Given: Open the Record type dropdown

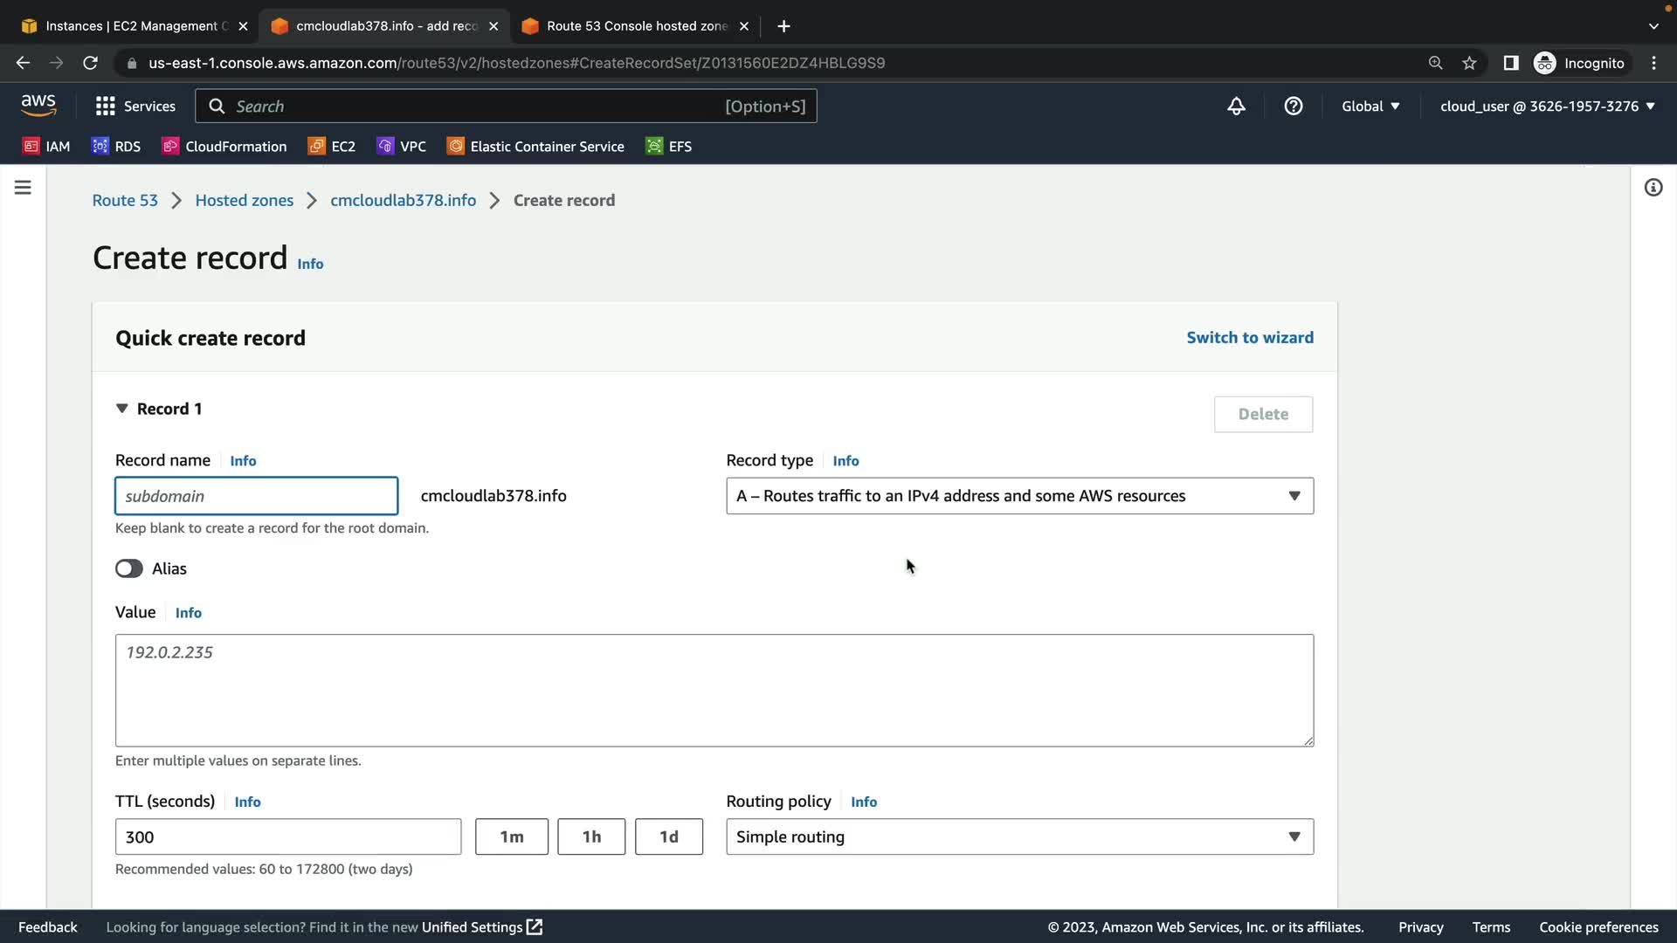Looking at the screenshot, I should [x=1019, y=496].
